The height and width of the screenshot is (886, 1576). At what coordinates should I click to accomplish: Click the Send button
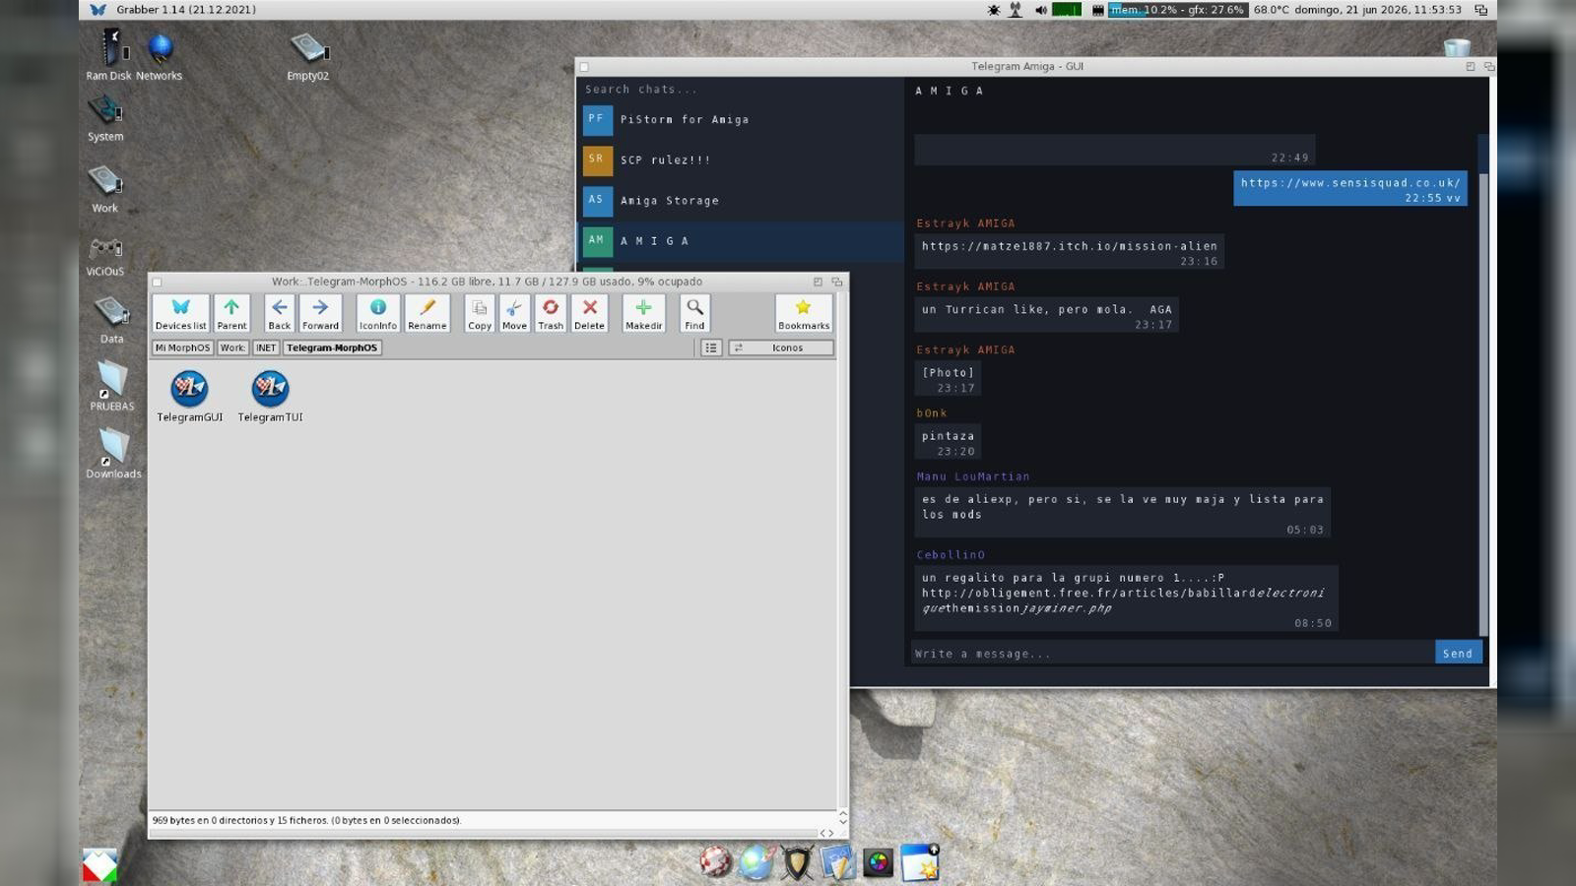click(1458, 653)
